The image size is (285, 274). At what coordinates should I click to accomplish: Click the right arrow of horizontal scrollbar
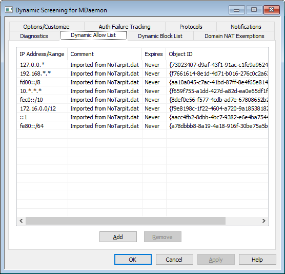[264, 221]
